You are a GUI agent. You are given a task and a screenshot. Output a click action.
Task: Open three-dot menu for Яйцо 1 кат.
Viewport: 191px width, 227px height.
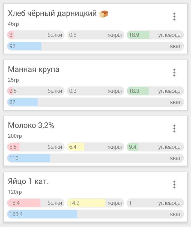[174, 184]
